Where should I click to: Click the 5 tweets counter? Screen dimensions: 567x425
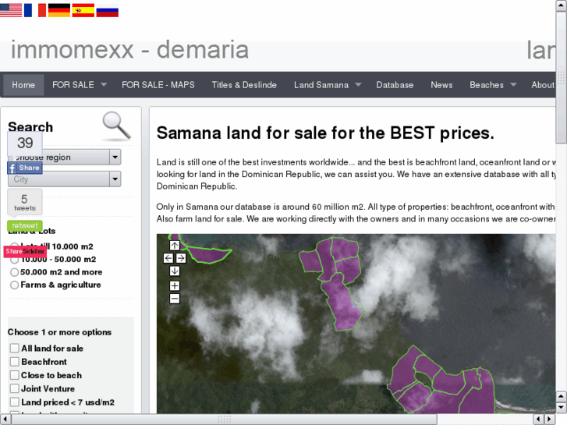25,202
